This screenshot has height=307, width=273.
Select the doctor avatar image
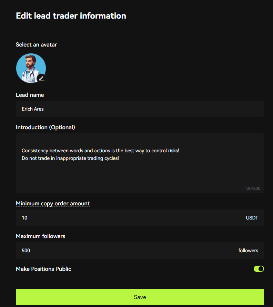tap(31, 68)
